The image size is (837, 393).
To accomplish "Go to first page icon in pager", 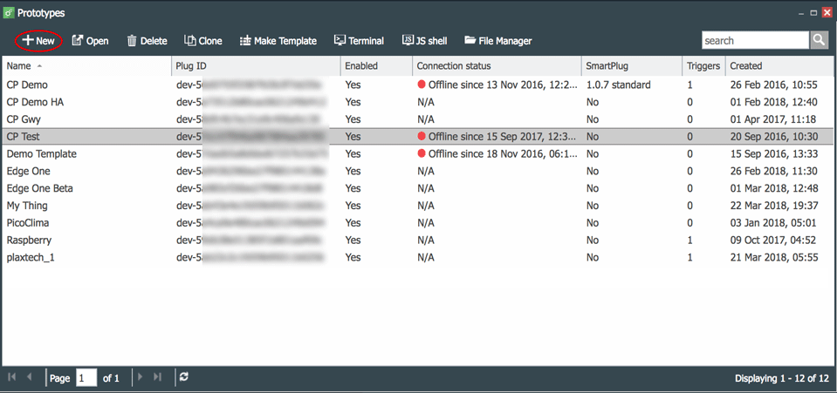I will pyautogui.click(x=11, y=377).
